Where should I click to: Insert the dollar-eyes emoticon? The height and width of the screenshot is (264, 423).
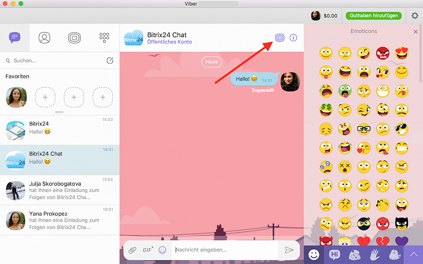tap(326, 110)
